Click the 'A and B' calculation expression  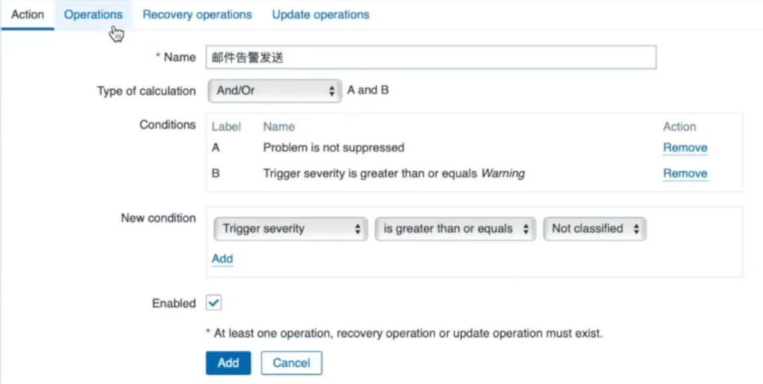point(368,90)
